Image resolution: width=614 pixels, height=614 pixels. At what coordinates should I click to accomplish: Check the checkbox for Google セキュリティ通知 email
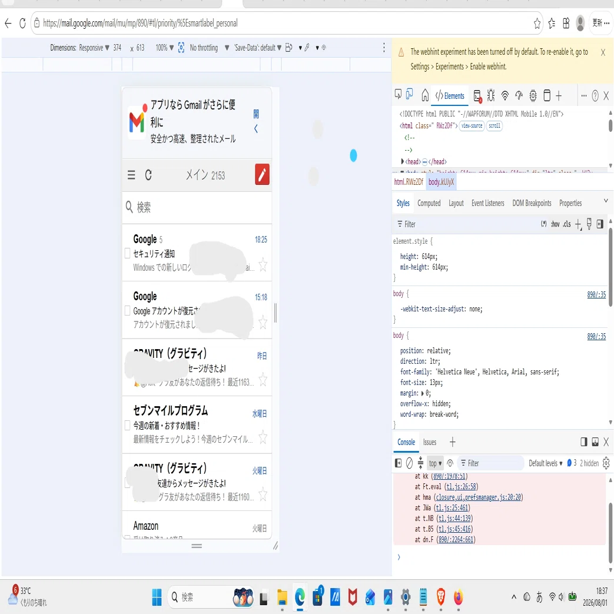click(x=127, y=253)
